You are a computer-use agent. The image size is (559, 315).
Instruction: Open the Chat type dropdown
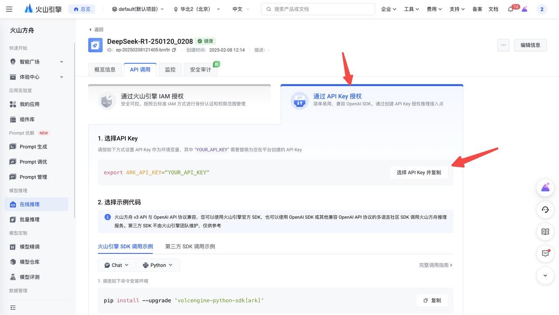[117, 265]
